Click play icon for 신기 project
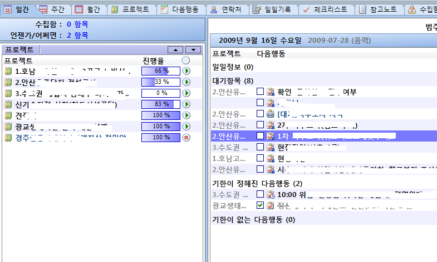The height and width of the screenshot is (262, 437). [186, 104]
